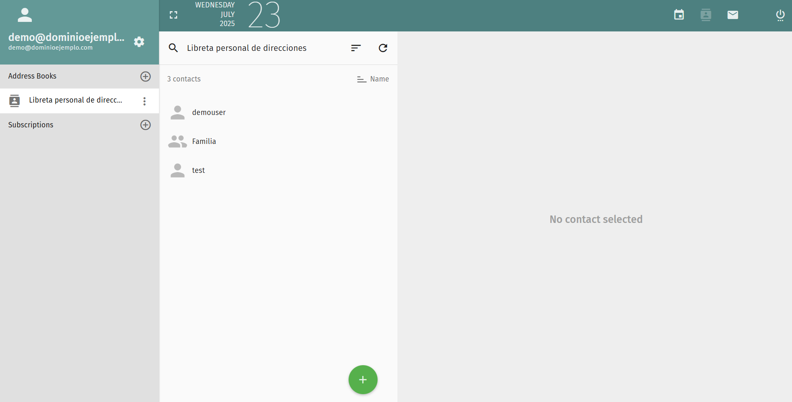Open the Familia contact list

(x=278, y=141)
